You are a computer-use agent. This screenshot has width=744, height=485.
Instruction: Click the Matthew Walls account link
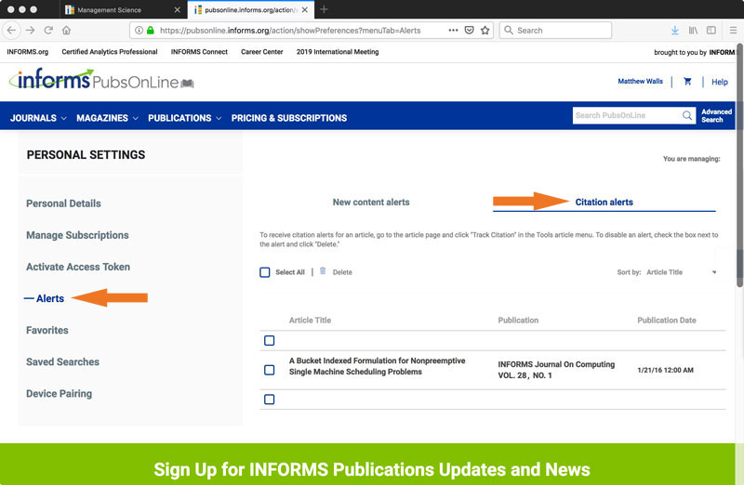click(640, 82)
